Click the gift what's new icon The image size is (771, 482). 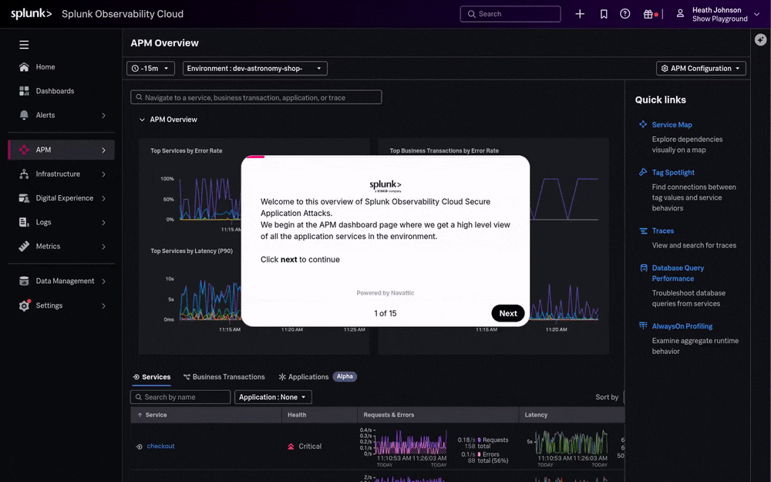tap(648, 14)
